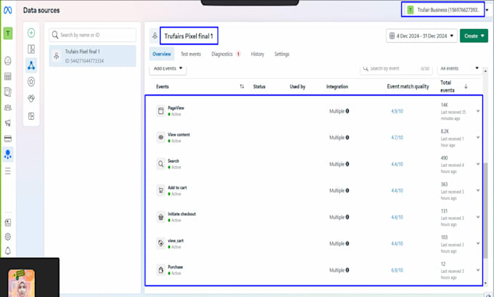
Task: Click the Search event magnifier icon
Action: (161, 164)
